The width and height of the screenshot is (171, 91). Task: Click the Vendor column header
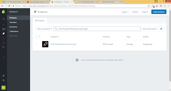(x=146, y=37)
